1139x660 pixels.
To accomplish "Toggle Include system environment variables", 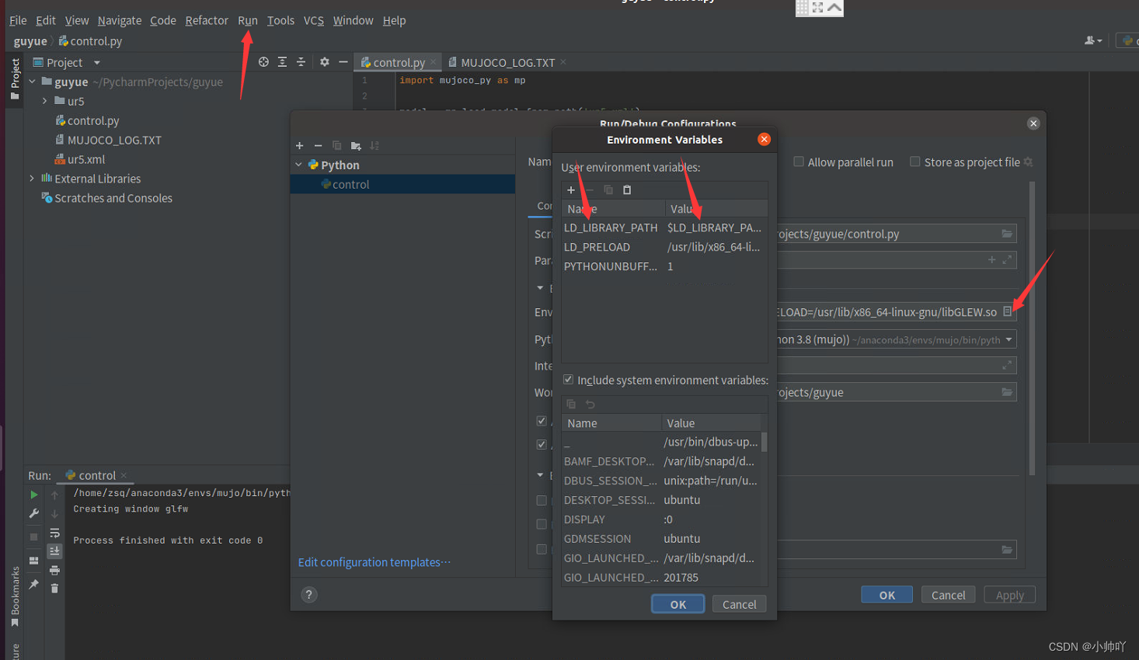I will coord(569,380).
